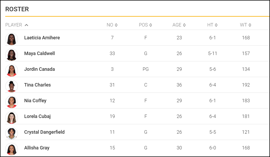View Laeticia Amihere's player profile link
Screen dimensions: 270x157
42,38
